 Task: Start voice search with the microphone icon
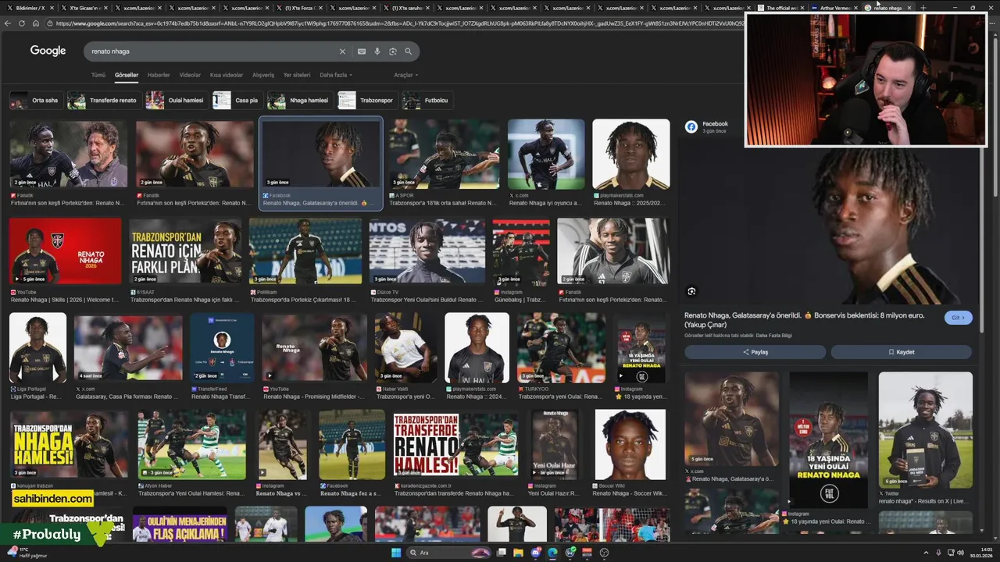click(x=377, y=52)
